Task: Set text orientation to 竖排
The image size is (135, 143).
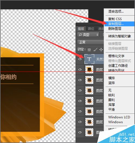Action: 112,83
